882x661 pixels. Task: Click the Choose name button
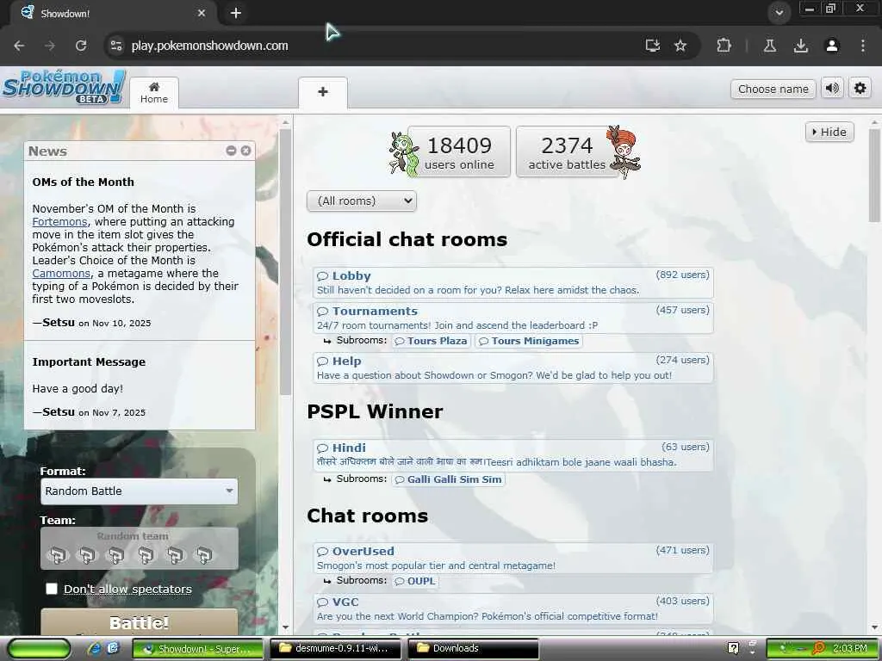[x=773, y=89]
